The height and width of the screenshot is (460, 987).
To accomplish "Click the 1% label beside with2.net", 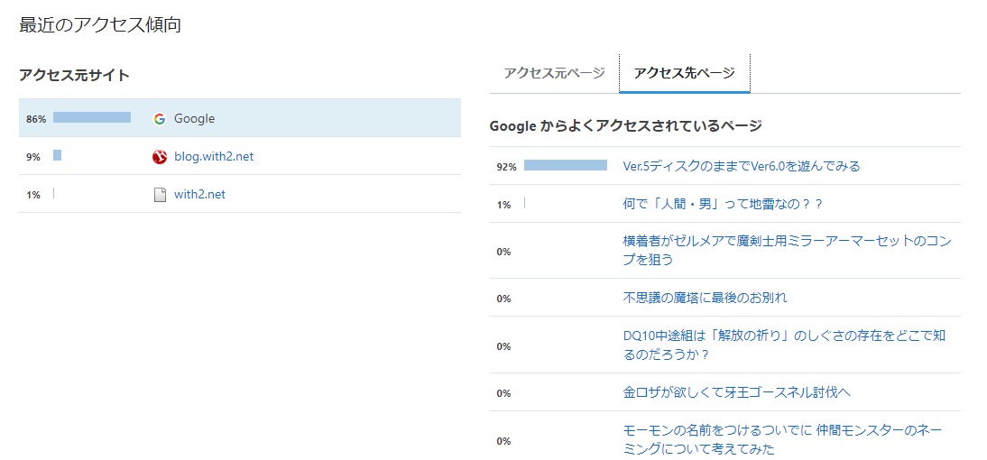I will 33,195.
